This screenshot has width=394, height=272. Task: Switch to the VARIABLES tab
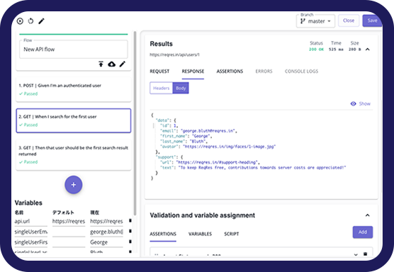pos(200,234)
